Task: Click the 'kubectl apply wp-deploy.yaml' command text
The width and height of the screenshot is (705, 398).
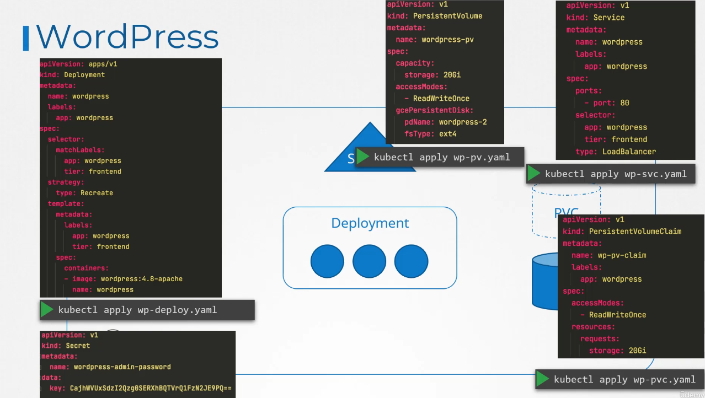Action: (137, 310)
